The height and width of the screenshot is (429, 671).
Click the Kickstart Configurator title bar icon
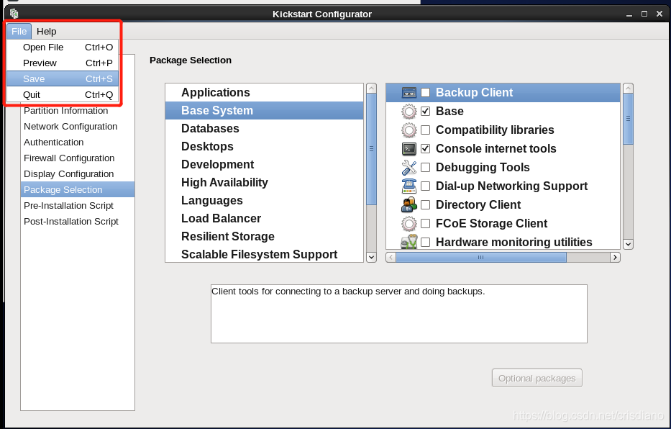14,14
